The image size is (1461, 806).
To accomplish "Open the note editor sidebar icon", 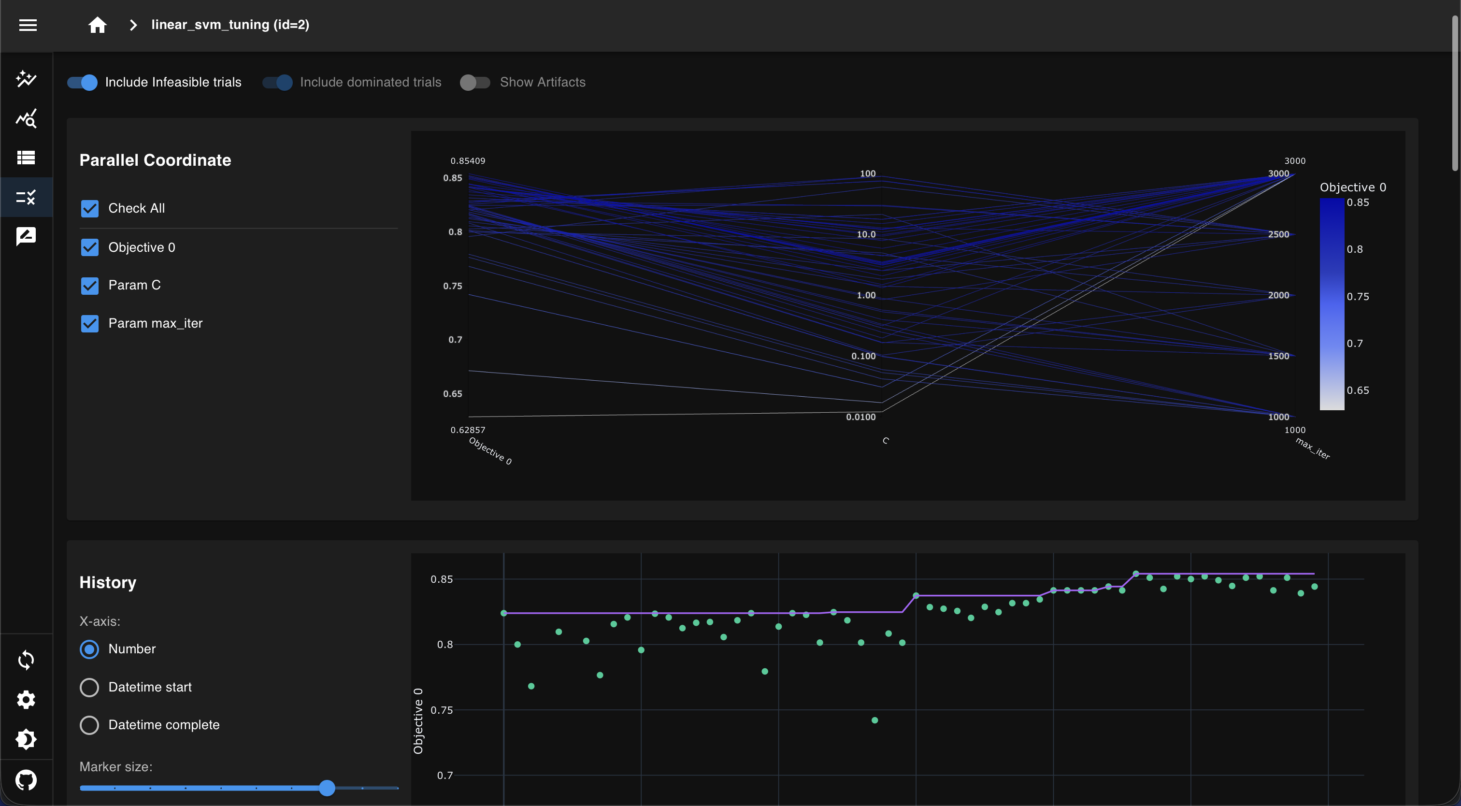I will [26, 236].
